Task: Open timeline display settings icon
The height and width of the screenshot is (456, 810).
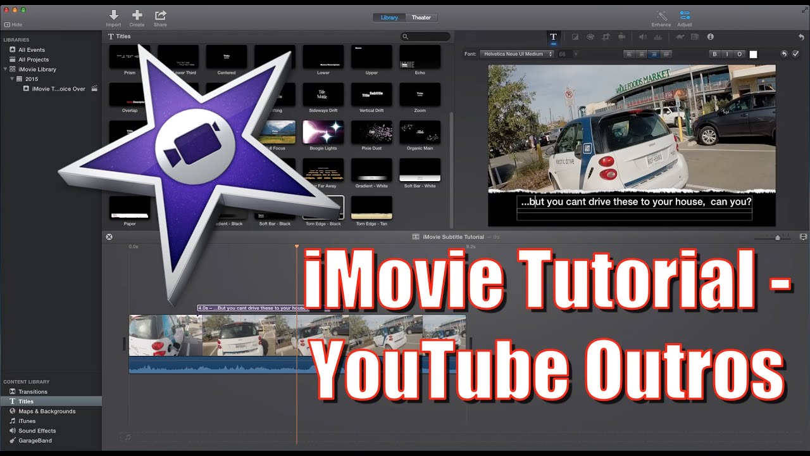Action: (803, 237)
